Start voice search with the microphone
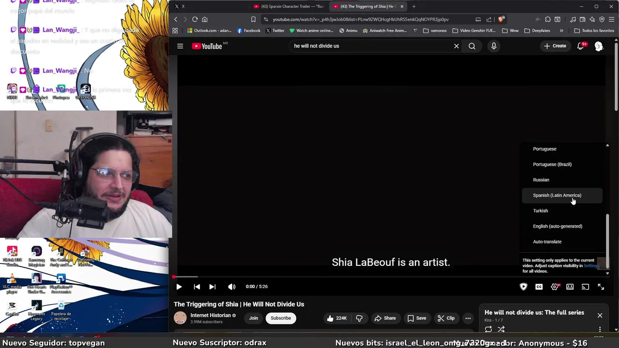 pyautogui.click(x=494, y=46)
